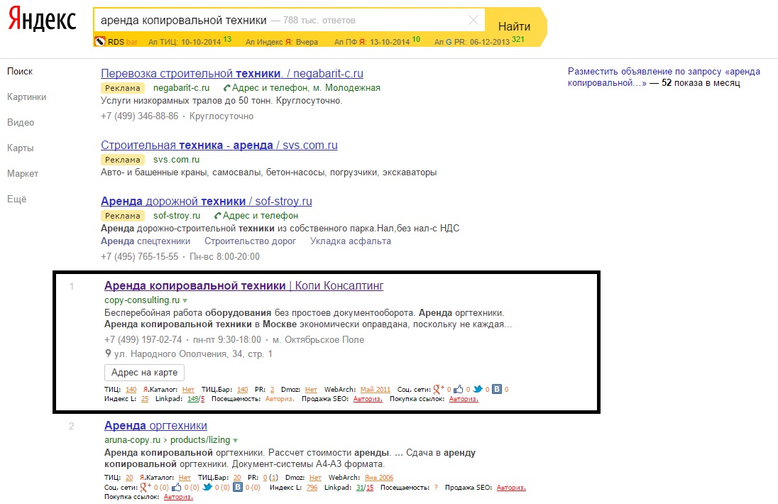Click VK icon in aruna-copy row
The image size is (778, 504).
pyautogui.click(x=238, y=488)
